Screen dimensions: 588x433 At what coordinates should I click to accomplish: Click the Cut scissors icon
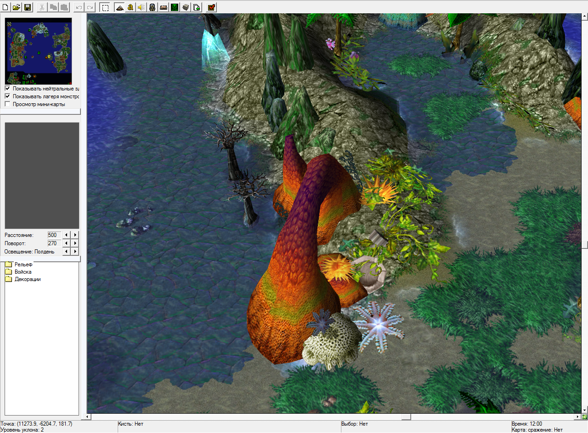pyautogui.click(x=42, y=7)
